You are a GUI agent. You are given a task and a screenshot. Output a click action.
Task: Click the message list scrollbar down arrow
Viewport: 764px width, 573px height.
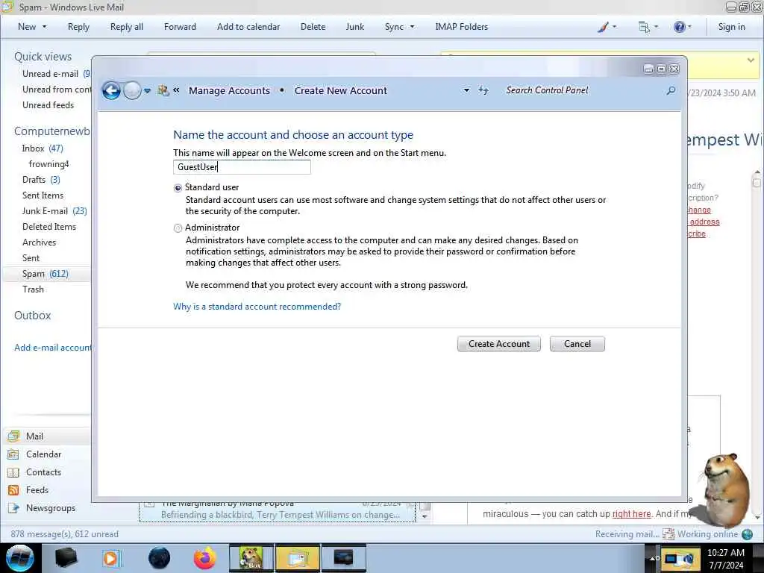425,516
